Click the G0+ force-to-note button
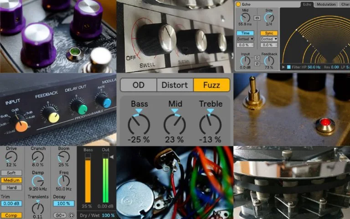 (60, 215)
